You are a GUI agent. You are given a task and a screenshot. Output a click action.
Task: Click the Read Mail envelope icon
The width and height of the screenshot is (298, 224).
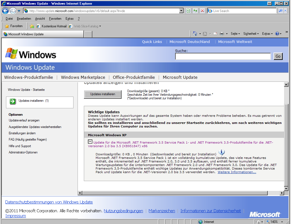tap(215, 34)
